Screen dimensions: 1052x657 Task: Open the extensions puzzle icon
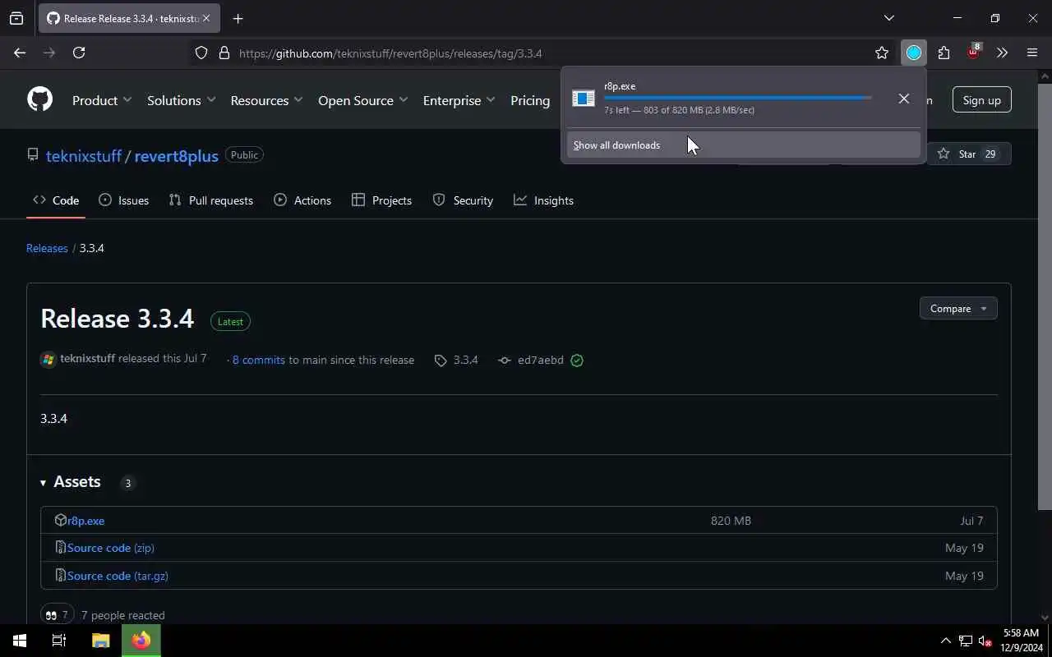click(944, 53)
